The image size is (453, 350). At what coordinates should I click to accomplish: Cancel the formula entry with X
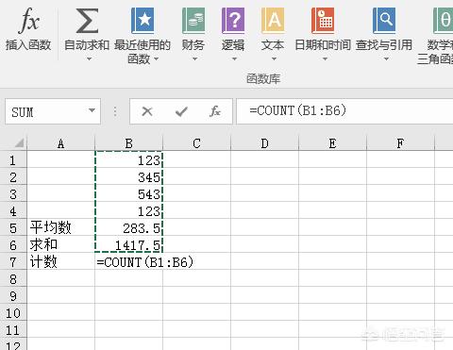tap(147, 111)
